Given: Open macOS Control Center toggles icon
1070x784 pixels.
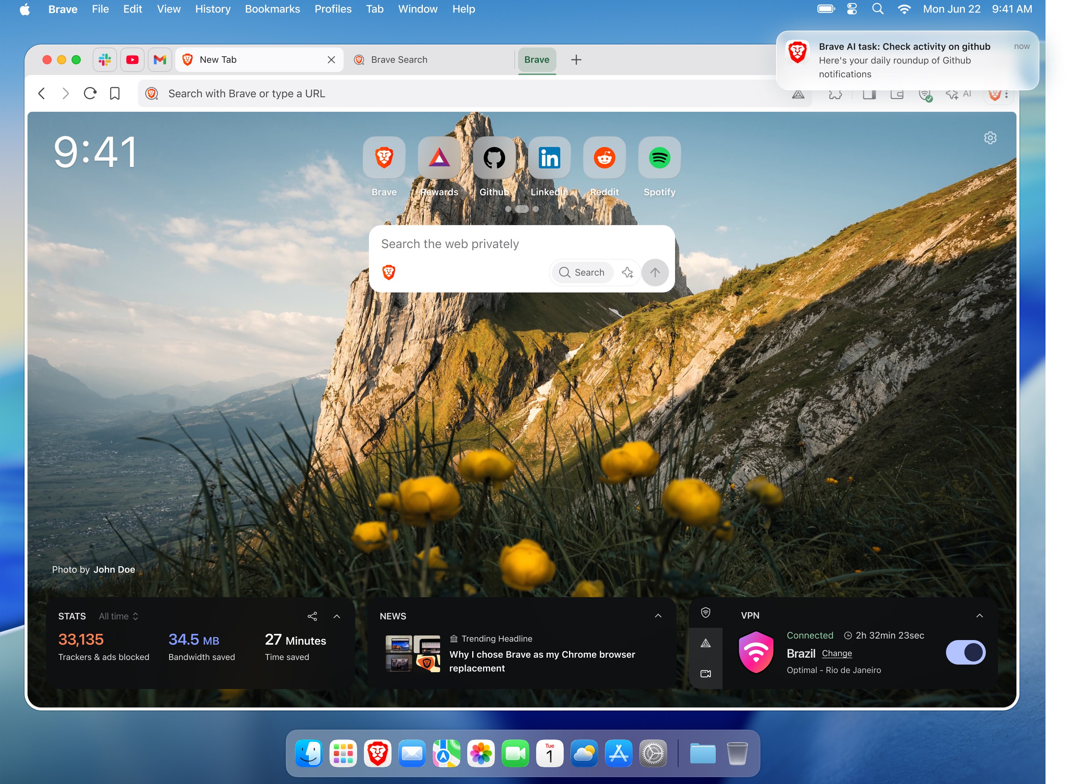Looking at the screenshot, I should tap(851, 9).
